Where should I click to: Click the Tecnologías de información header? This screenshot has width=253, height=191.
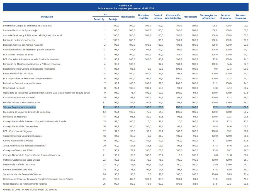pyautogui.click(x=208, y=17)
